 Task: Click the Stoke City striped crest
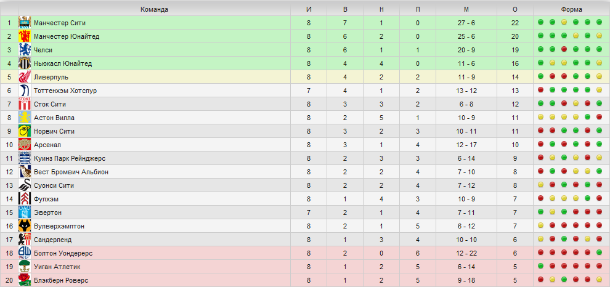pyautogui.click(x=25, y=104)
